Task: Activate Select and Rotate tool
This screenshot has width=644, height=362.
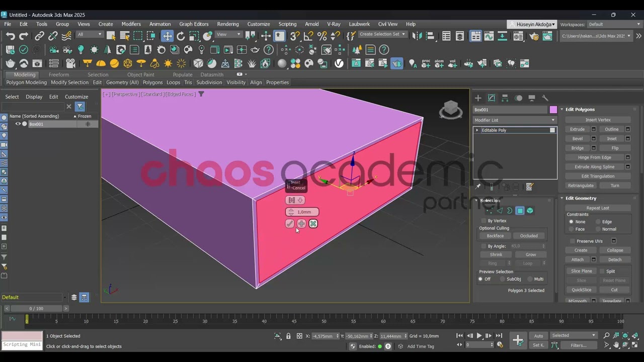Action: click(x=181, y=36)
